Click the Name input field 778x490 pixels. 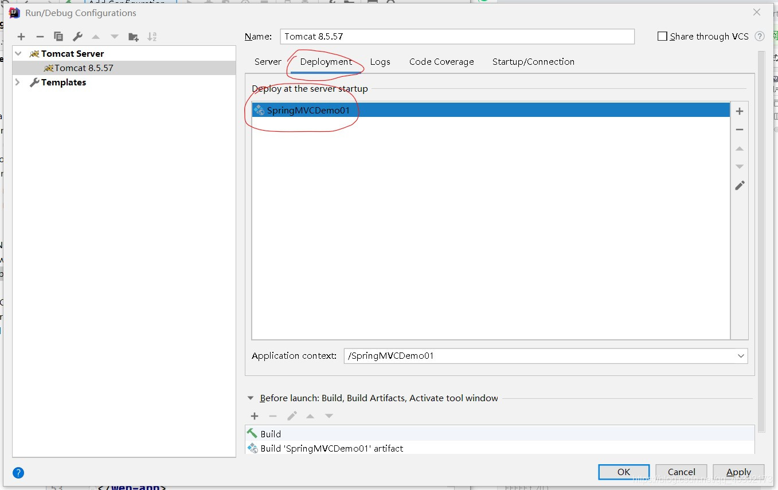pos(457,36)
